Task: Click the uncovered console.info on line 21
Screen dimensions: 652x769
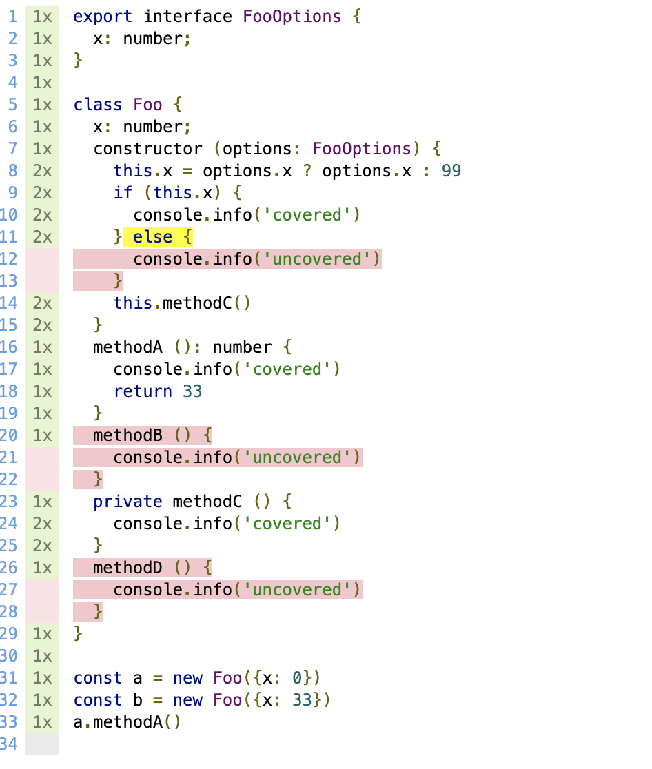Action: (238, 458)
